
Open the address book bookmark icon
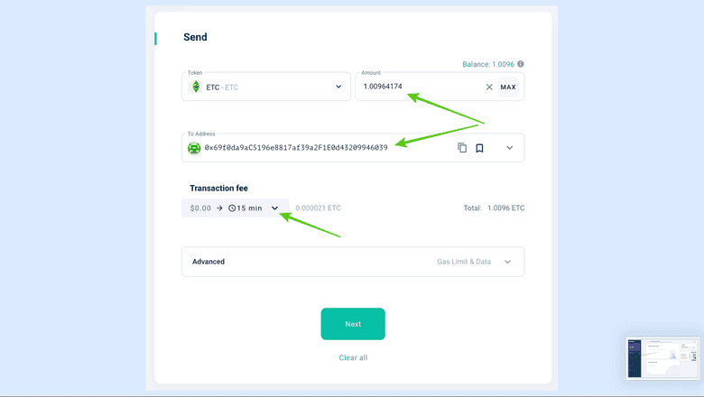tap(479, 148)
